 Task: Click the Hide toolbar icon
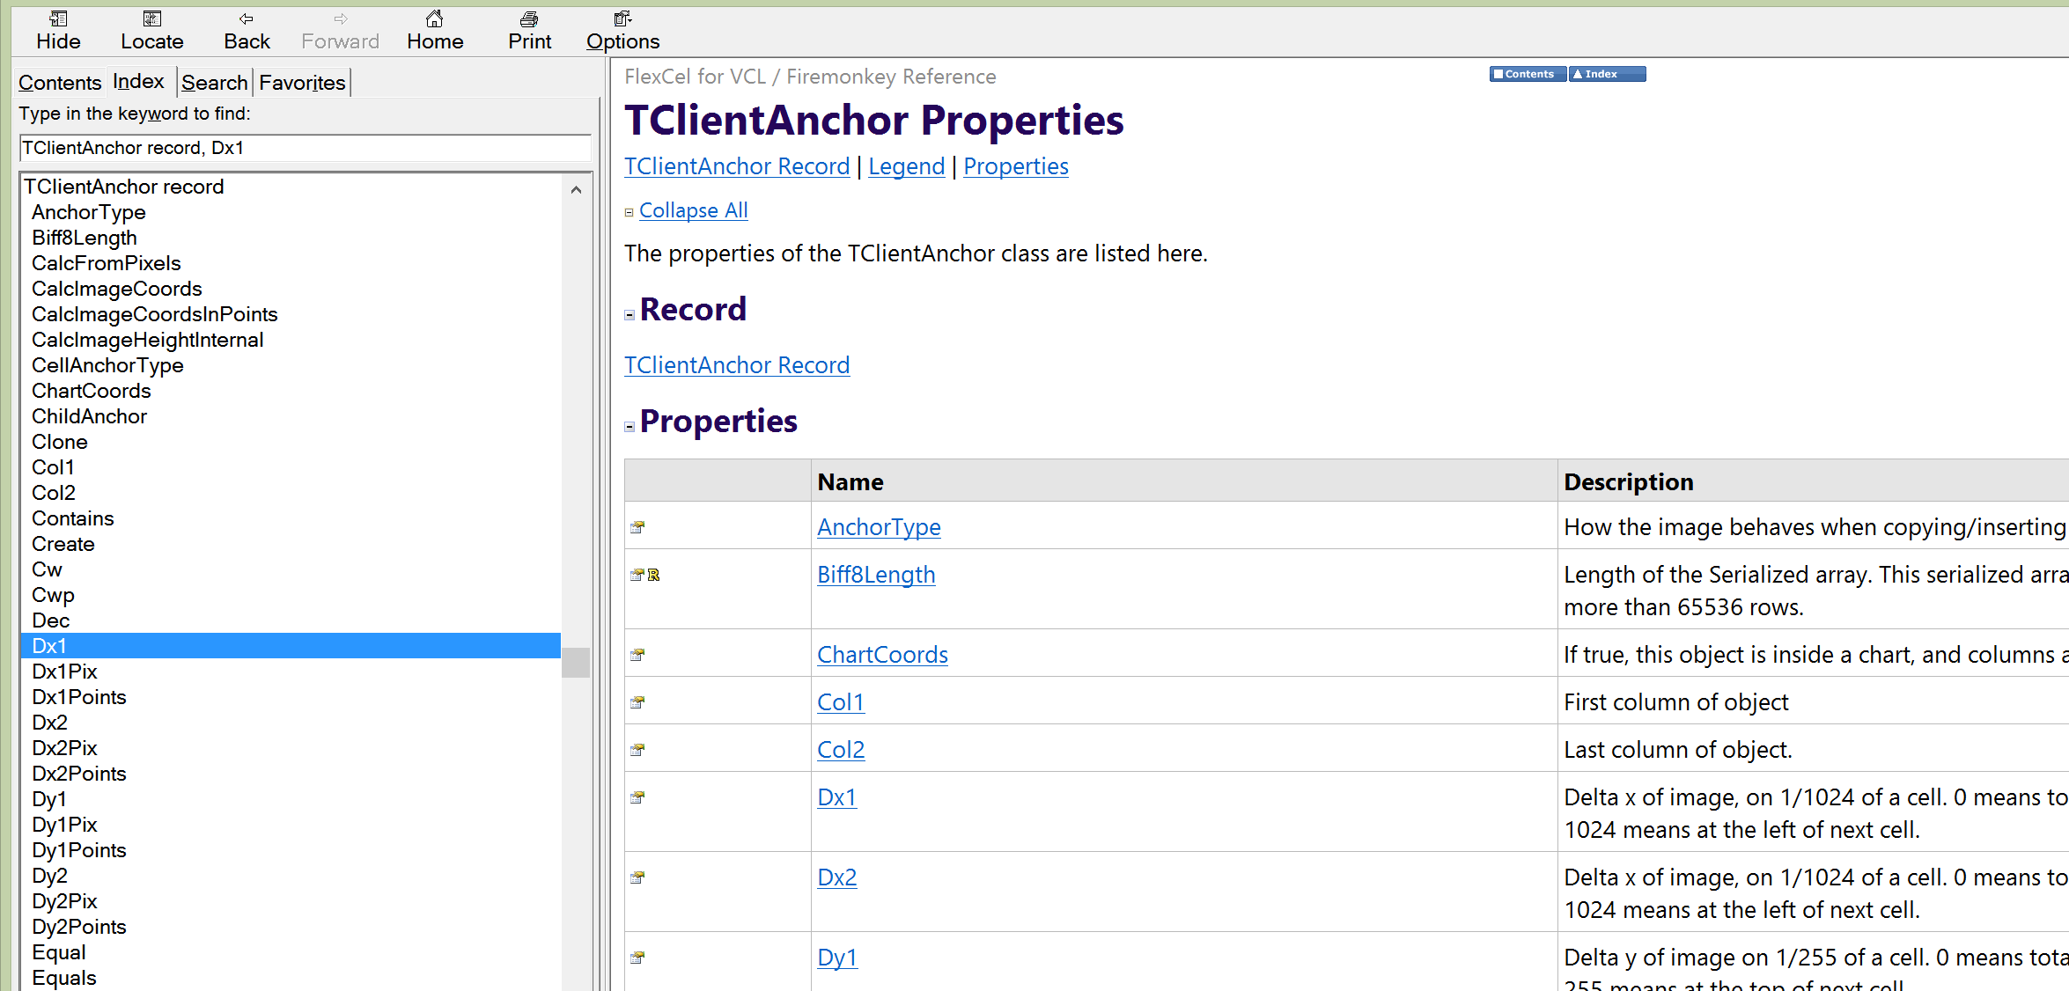tap(58, 30)
